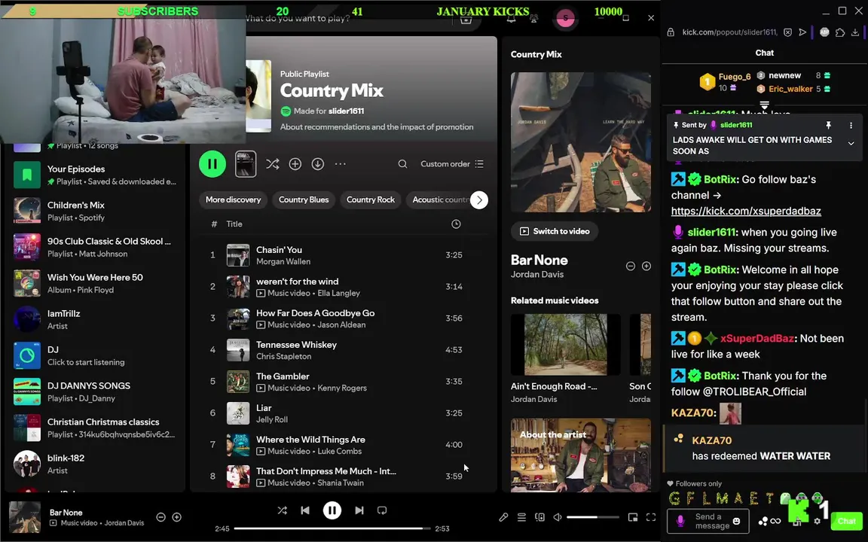
Task: Adjust the volume slider in player bar
Action: pyautogui.click(x=593, y=517)
